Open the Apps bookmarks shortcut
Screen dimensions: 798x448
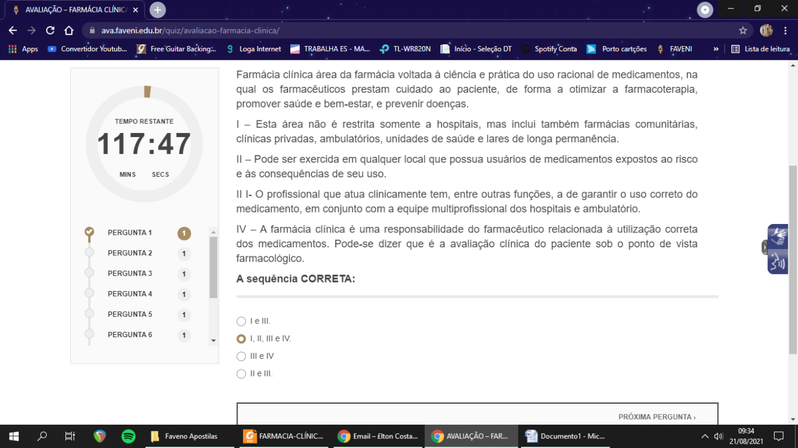click(x=23, y=49)
